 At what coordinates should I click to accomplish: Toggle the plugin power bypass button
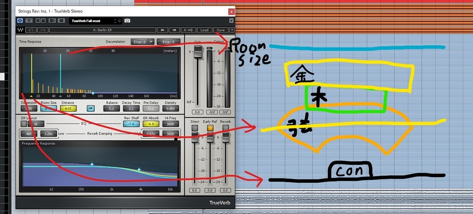pos(20,21)
